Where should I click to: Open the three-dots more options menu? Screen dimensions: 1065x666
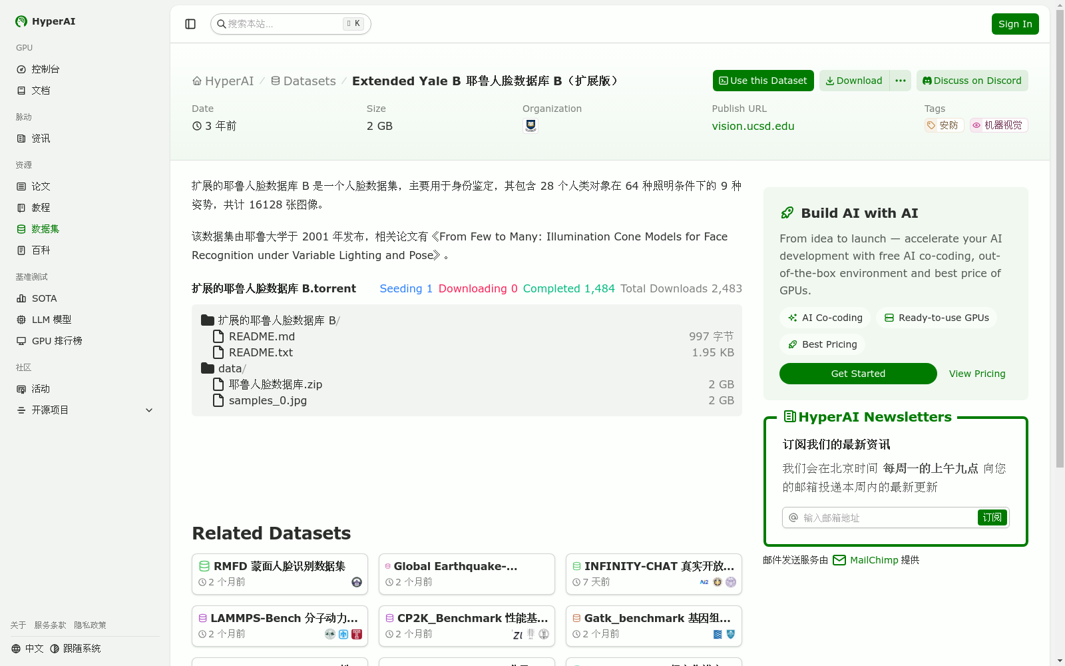point(901,81)
